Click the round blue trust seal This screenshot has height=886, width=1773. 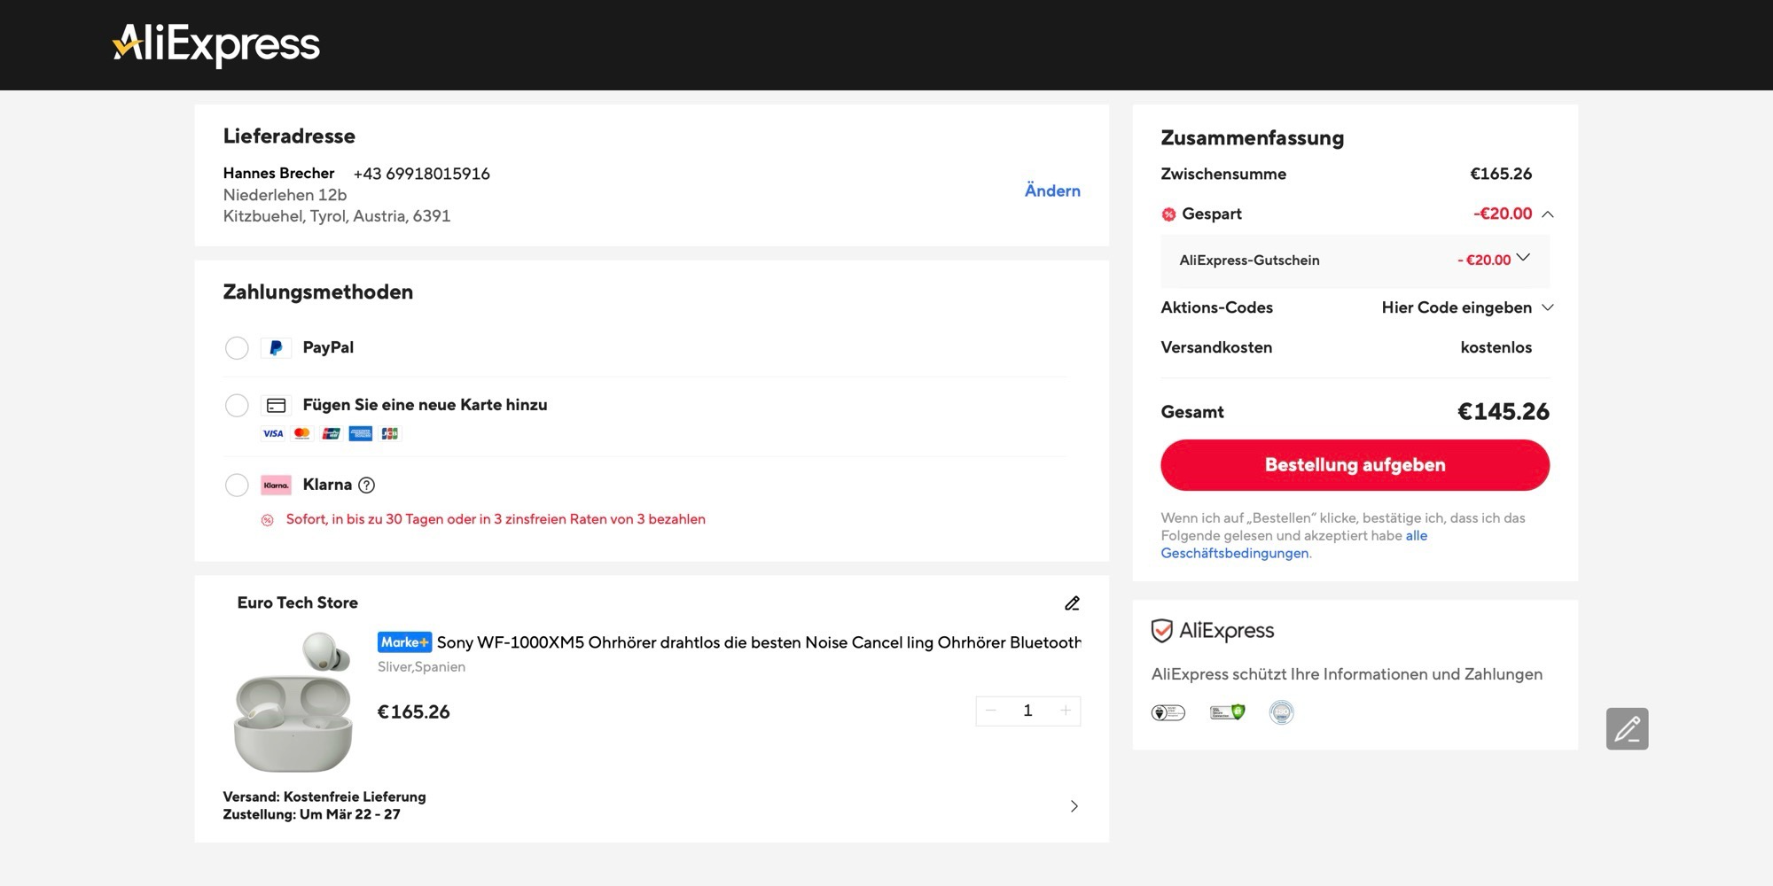tap(1282, 712)
